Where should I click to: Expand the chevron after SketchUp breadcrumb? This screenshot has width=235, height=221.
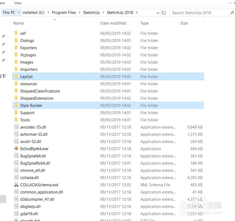(x=103, y=13)
